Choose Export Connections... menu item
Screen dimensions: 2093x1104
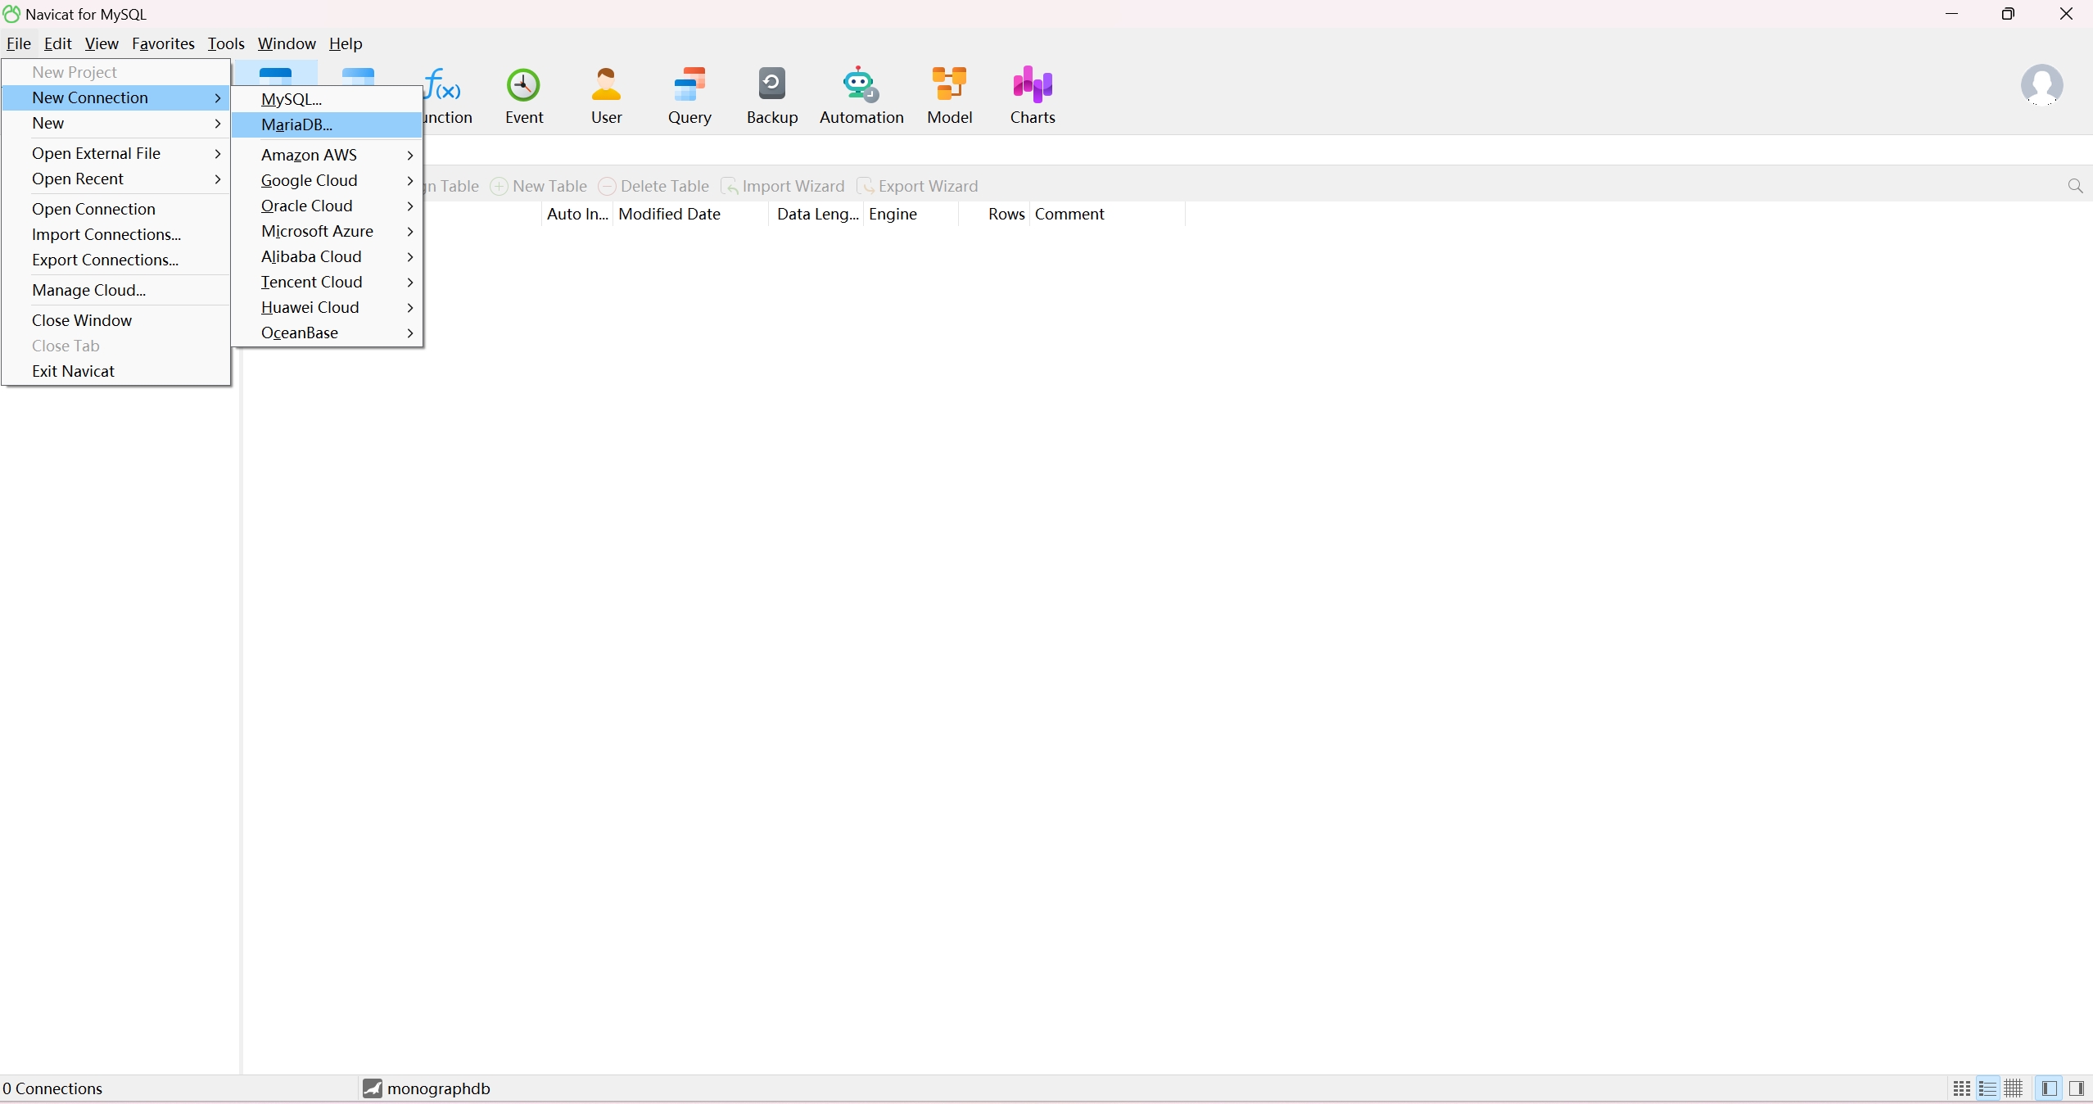115,260
